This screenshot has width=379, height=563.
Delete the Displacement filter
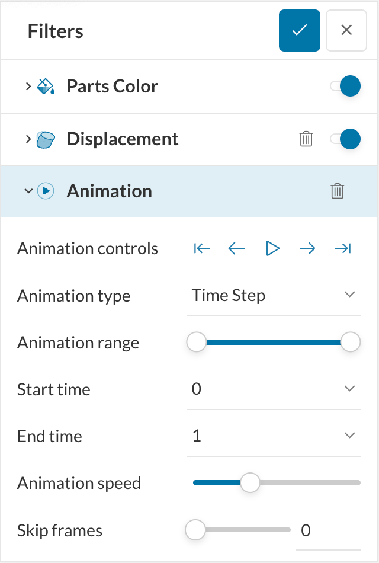point(306,139)
